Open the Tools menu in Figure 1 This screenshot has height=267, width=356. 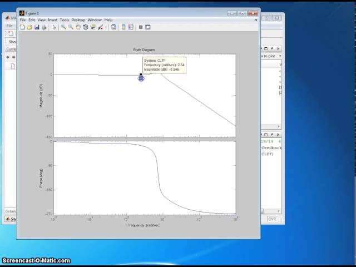[x=65, y=20]
